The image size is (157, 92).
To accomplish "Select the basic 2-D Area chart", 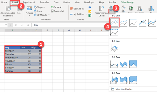I will click(x=114, y=64).
